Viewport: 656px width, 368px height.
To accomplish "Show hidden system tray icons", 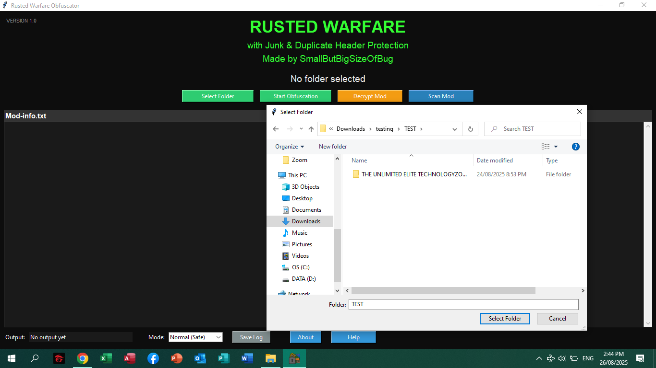I will (539, 358).
